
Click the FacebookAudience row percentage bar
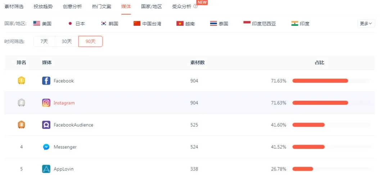pos(331,125)
